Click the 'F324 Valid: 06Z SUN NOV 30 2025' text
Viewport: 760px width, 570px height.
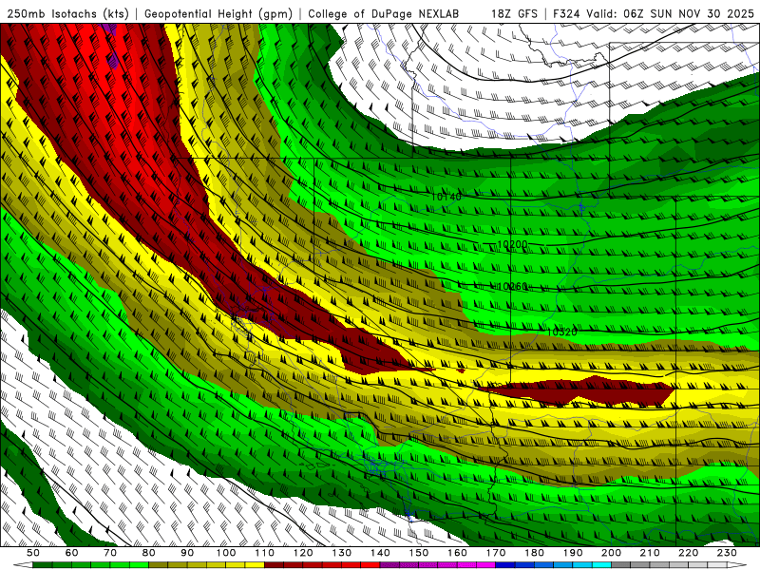(654, 13)
